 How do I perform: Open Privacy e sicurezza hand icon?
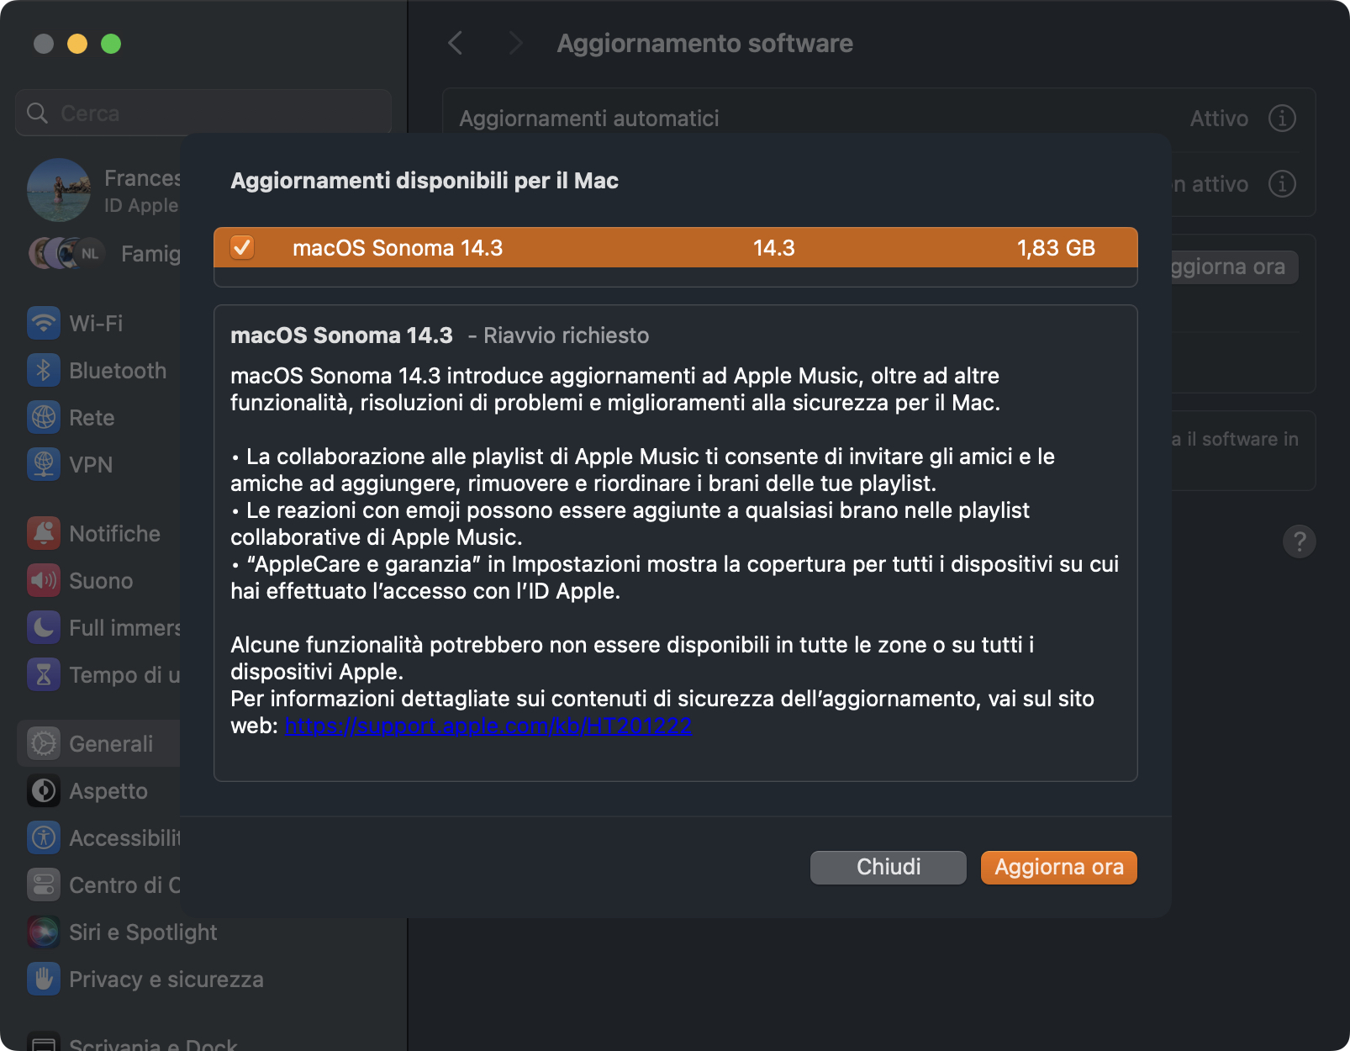point(44,979)
